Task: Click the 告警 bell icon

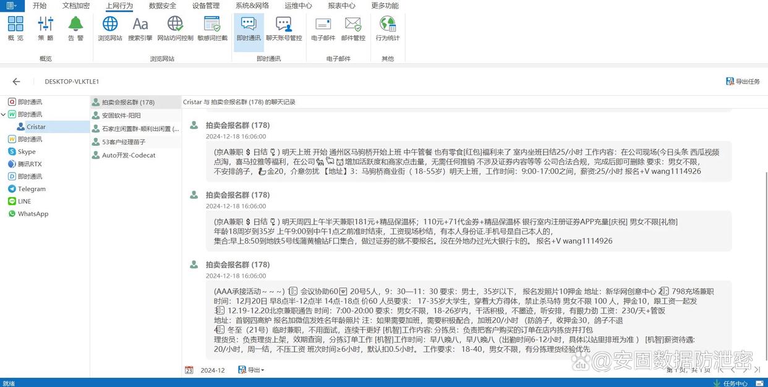Action: coord(75,28)
